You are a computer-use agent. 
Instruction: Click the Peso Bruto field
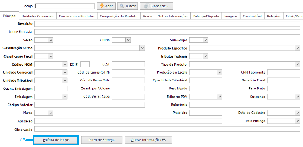pos(284,88)
